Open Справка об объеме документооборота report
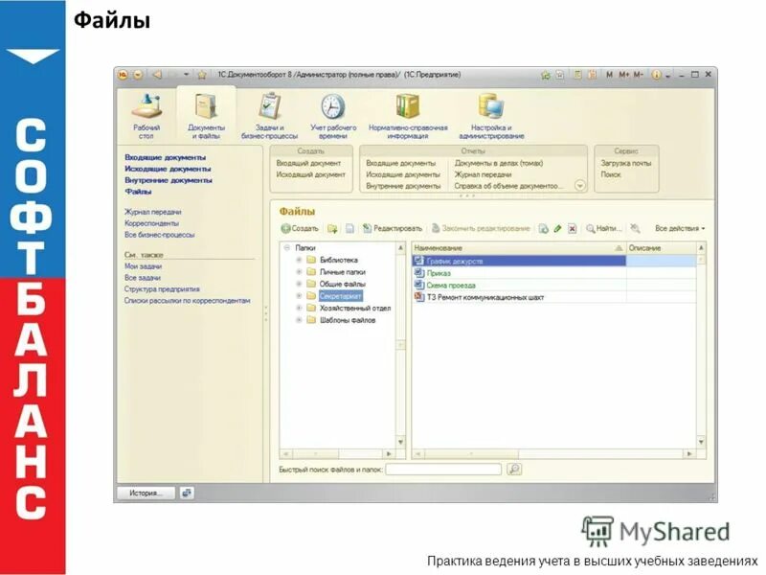 508,186
